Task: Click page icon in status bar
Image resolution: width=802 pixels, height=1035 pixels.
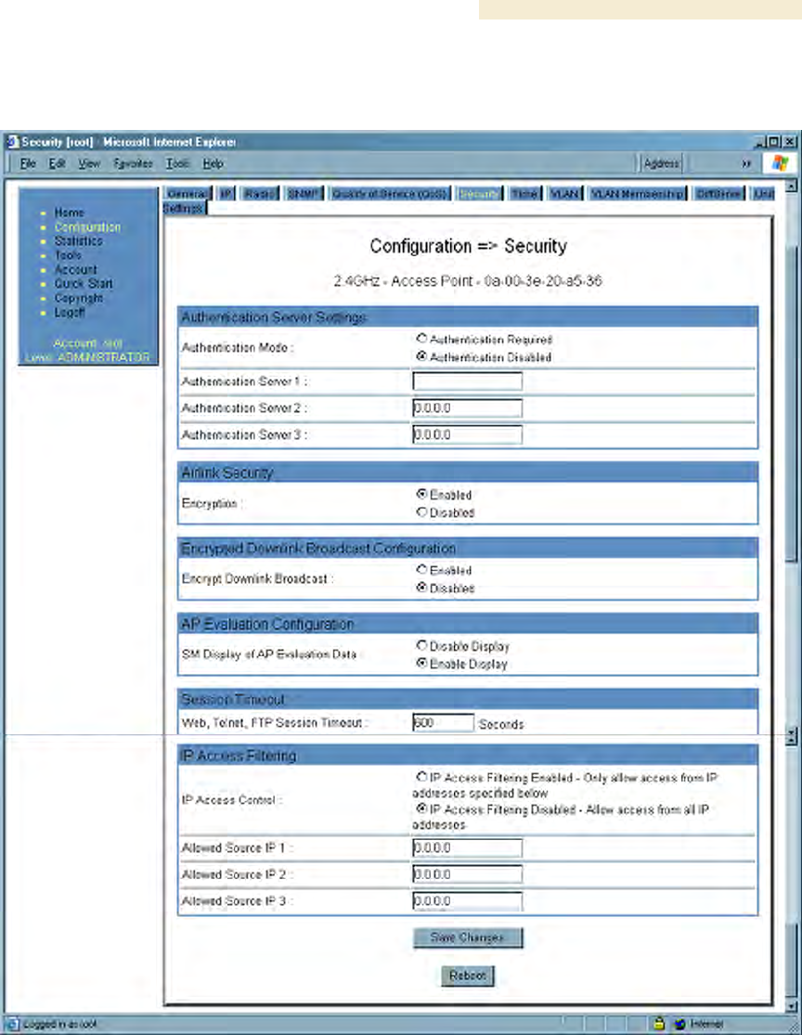Action: point(13,1024)
